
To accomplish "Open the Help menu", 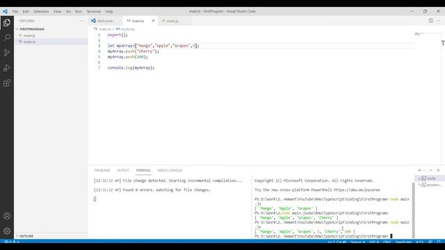I will pyautogui.click(x=109, y=11).
